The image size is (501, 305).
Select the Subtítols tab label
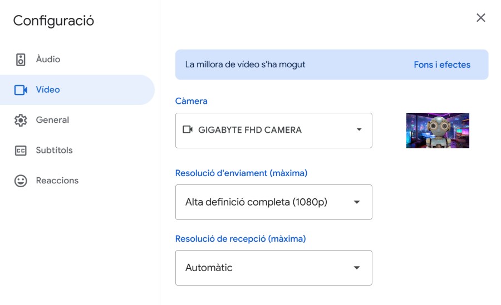click(54, 150)
